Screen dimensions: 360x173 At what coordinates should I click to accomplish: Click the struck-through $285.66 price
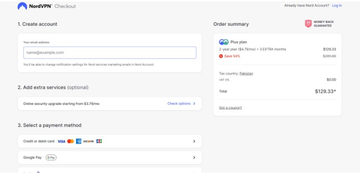(329, 56)
